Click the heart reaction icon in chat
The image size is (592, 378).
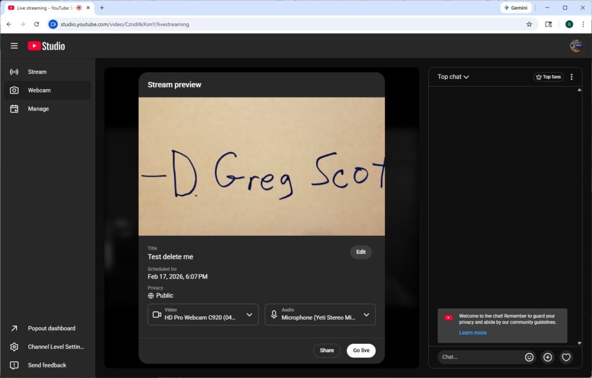coord(566,357)
